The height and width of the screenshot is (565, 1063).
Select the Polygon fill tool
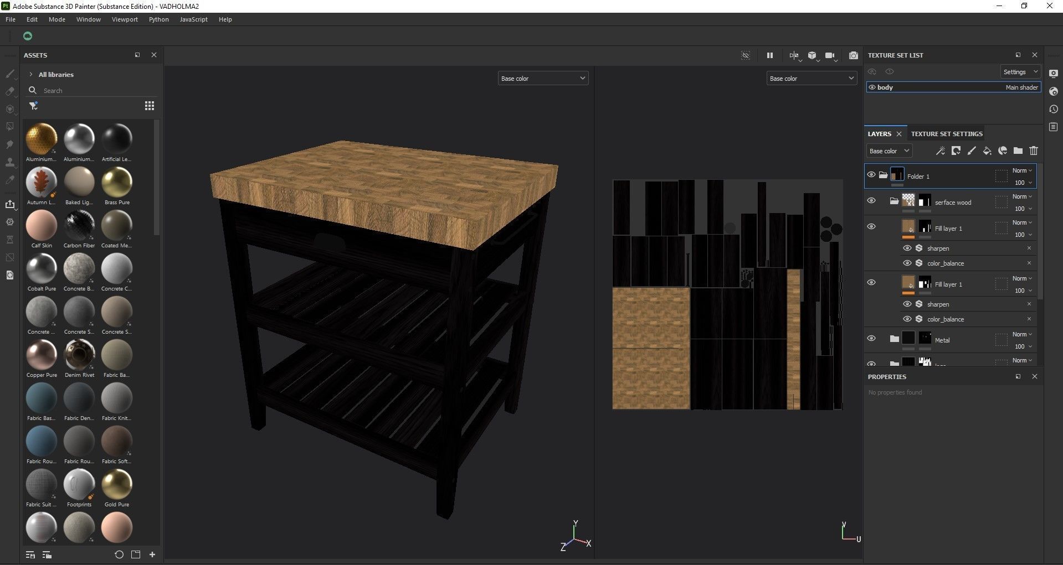(10, 127)
